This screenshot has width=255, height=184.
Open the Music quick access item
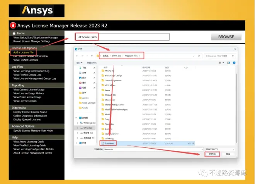point(84,83)
